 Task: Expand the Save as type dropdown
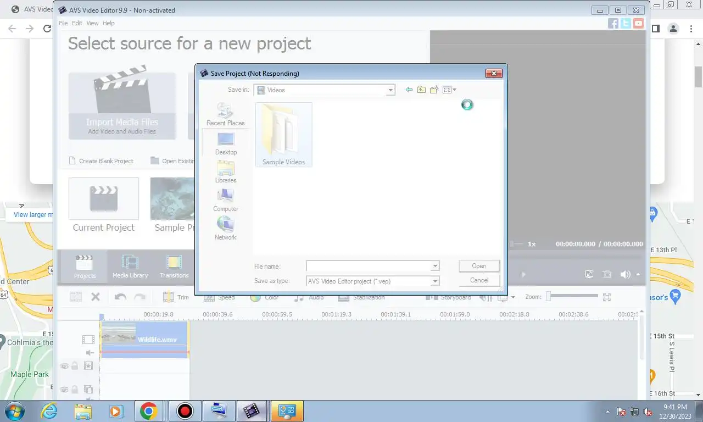tap(435, 281)
